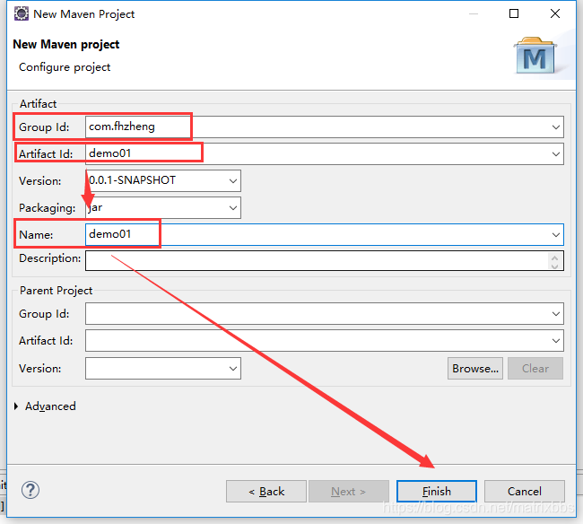Open the Parent Project Version dropdown
583x524 pixels.
coord(233,369)
